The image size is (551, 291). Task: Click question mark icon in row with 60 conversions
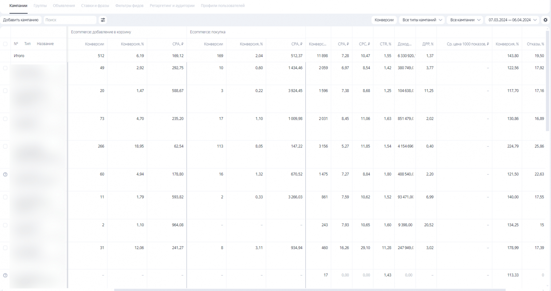click(x=5, y=175)
